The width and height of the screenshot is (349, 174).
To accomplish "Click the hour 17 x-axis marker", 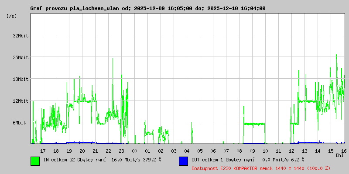I will tap(43, 151).
